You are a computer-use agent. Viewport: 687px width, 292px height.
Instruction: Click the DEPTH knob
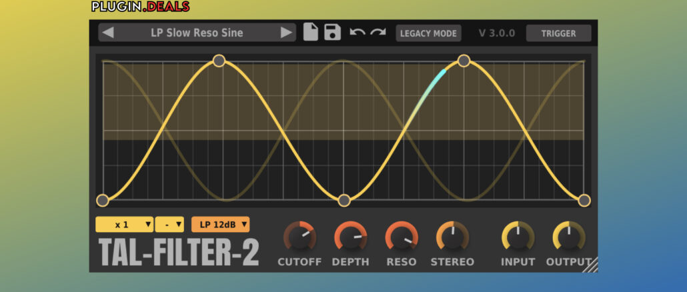pos(351,237)
